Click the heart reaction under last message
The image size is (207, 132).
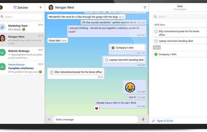(x=97, y=109)
